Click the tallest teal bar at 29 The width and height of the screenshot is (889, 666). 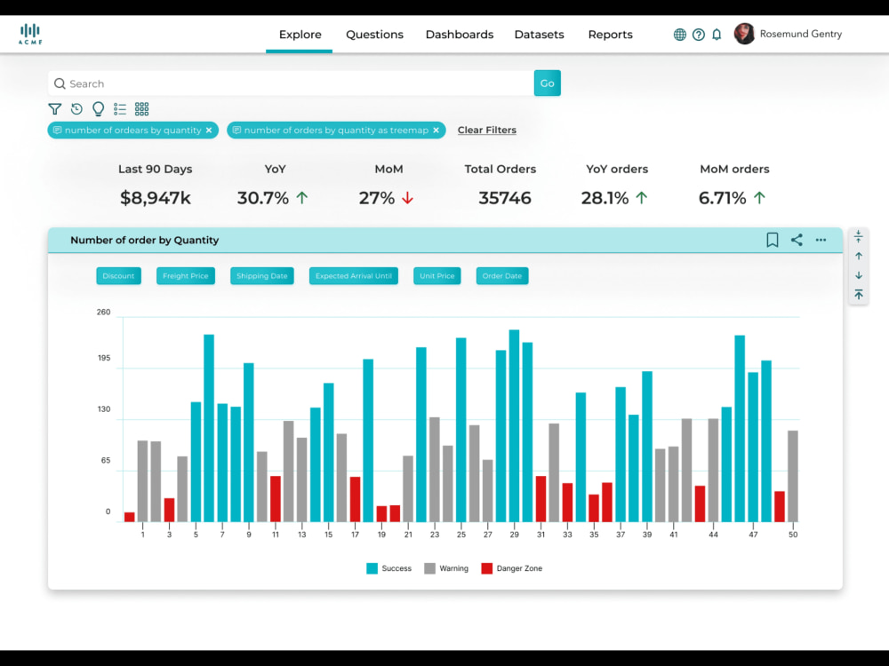coord(514,426)
